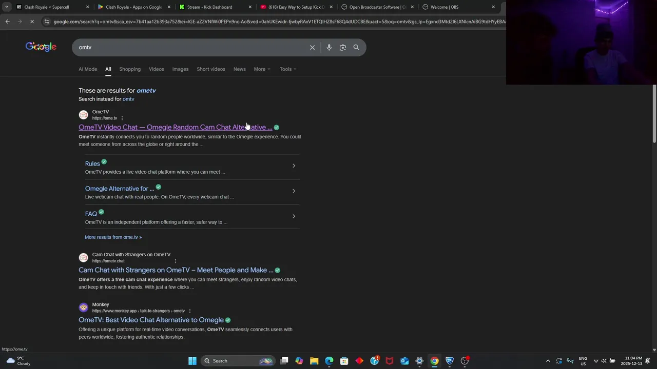Open three-dot menu beside the monkey.app result
Viewport: 657px width, 369px height.
[x=189, y=311]
